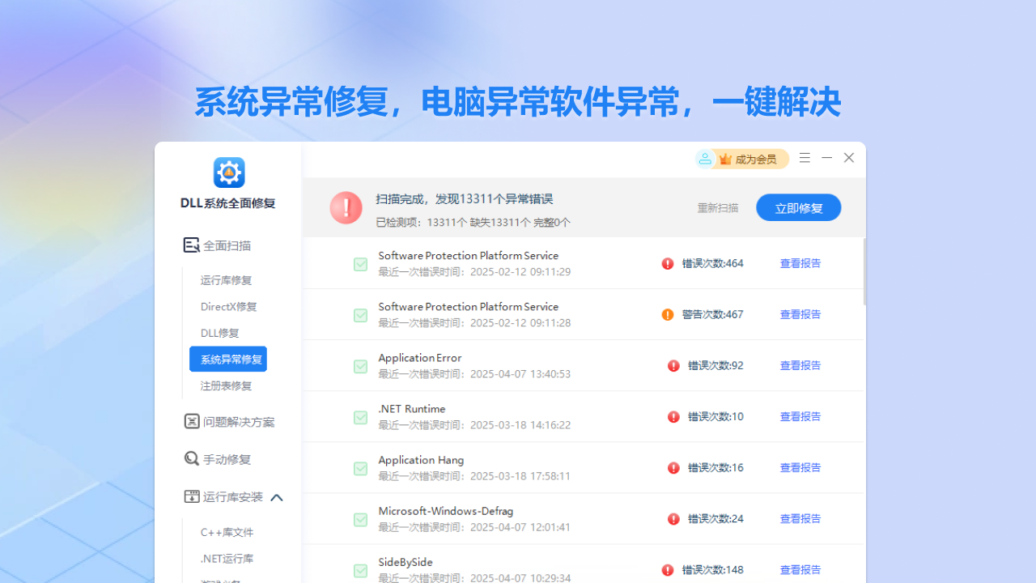Click the orange warning icon showing 警告次数:467
Image resolution: width=1036 pixels, height=583 pixels.
(x=668, y=314)
